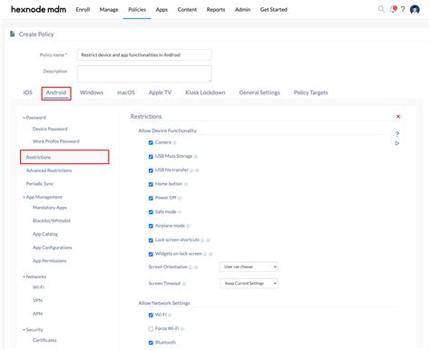Open the search magnifier icon

point(381,9)
